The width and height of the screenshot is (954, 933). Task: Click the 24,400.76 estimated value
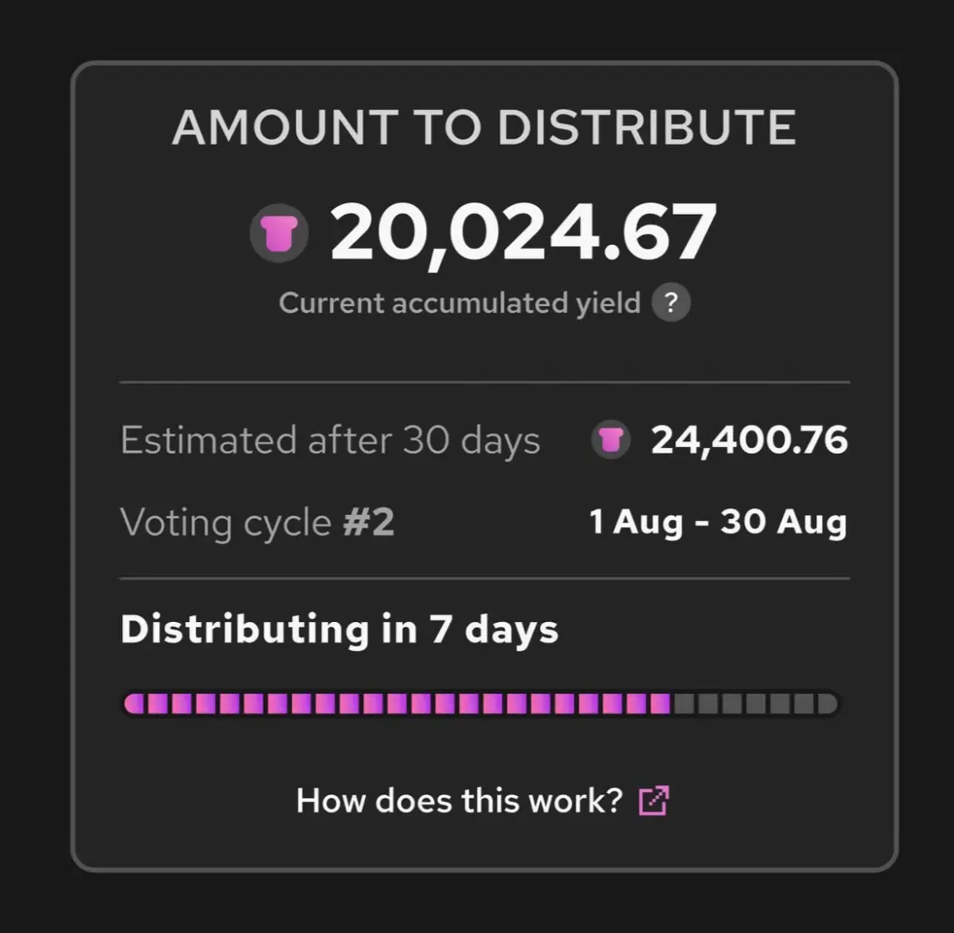tap(749, 440)
